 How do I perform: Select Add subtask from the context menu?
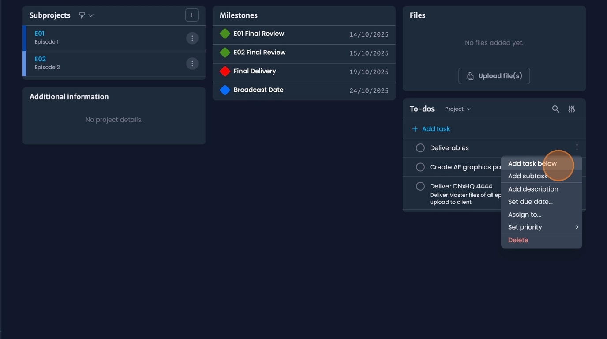coord(528,176)
